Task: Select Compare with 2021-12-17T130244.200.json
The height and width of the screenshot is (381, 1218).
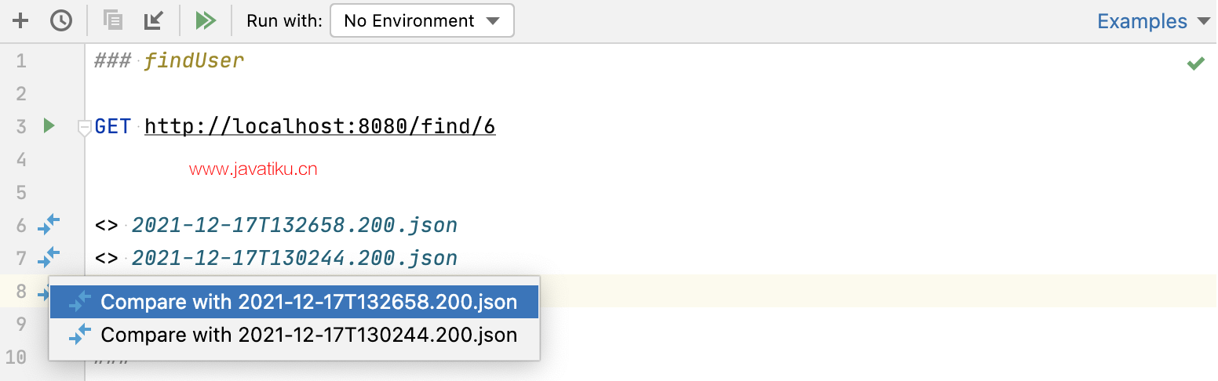Action: (294, 336)
